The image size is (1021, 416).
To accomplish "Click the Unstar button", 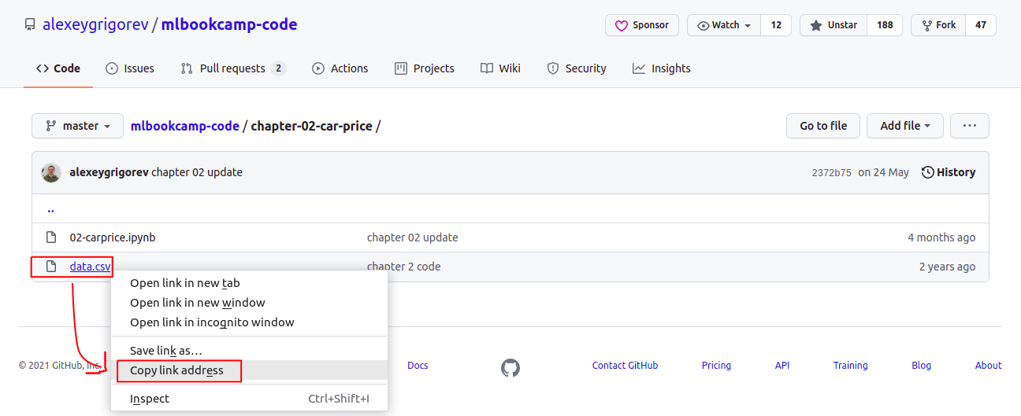I will (834, 25).
